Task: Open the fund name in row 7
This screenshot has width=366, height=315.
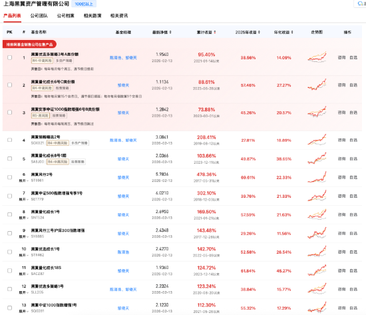Action: click(x=57, y=193)
